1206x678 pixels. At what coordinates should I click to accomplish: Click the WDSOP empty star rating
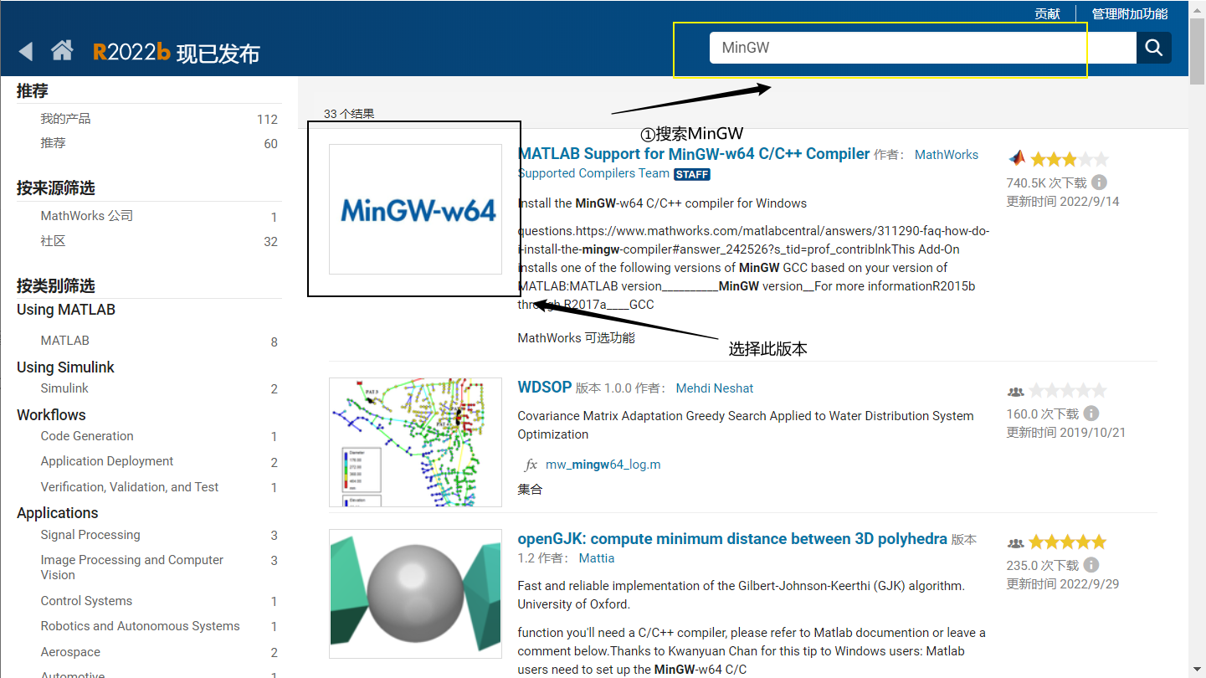pos(1068,390)
